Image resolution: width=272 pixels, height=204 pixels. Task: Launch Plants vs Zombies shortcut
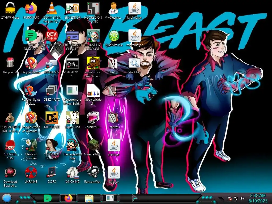click(31, 145)
